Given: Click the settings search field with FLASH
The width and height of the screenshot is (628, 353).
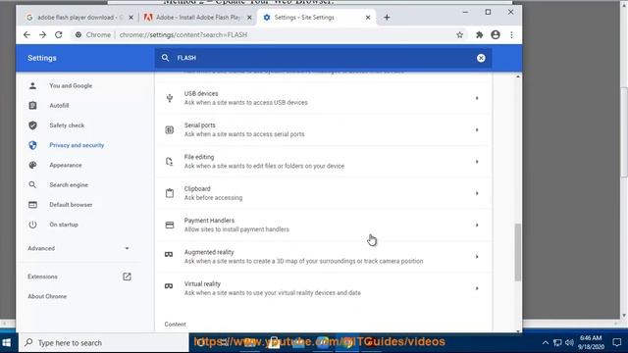Looking at the screenshot, I should click(x=323, y=58).
